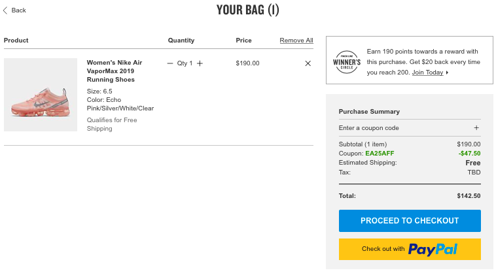The image size is (496, 279).
Task: Expand coupon code with plus icon
Action: point(476,128)
